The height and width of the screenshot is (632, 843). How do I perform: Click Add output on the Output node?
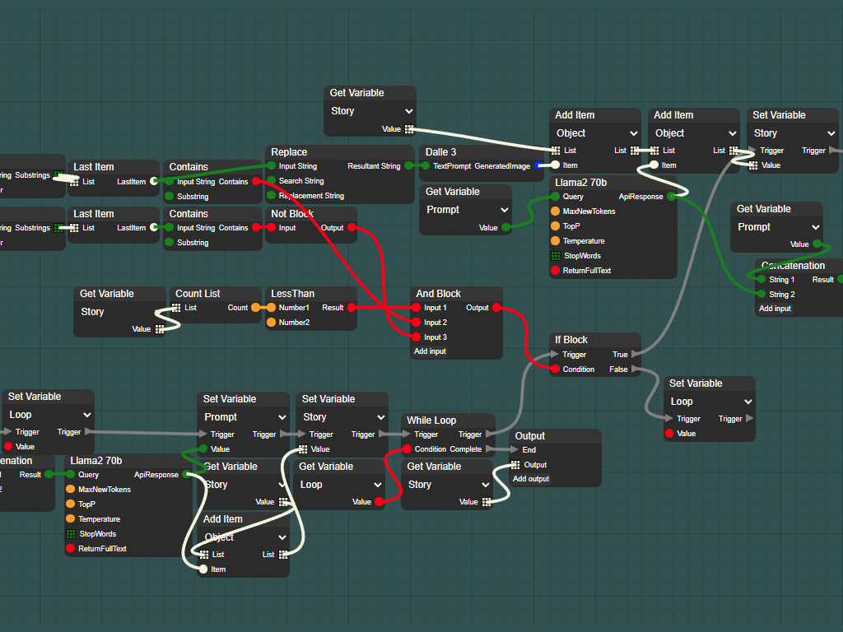point(531,479)
